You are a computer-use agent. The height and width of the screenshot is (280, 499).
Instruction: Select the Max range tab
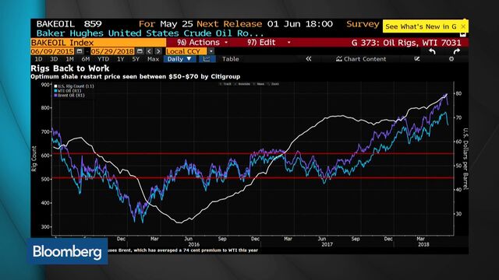coord(153,59)
